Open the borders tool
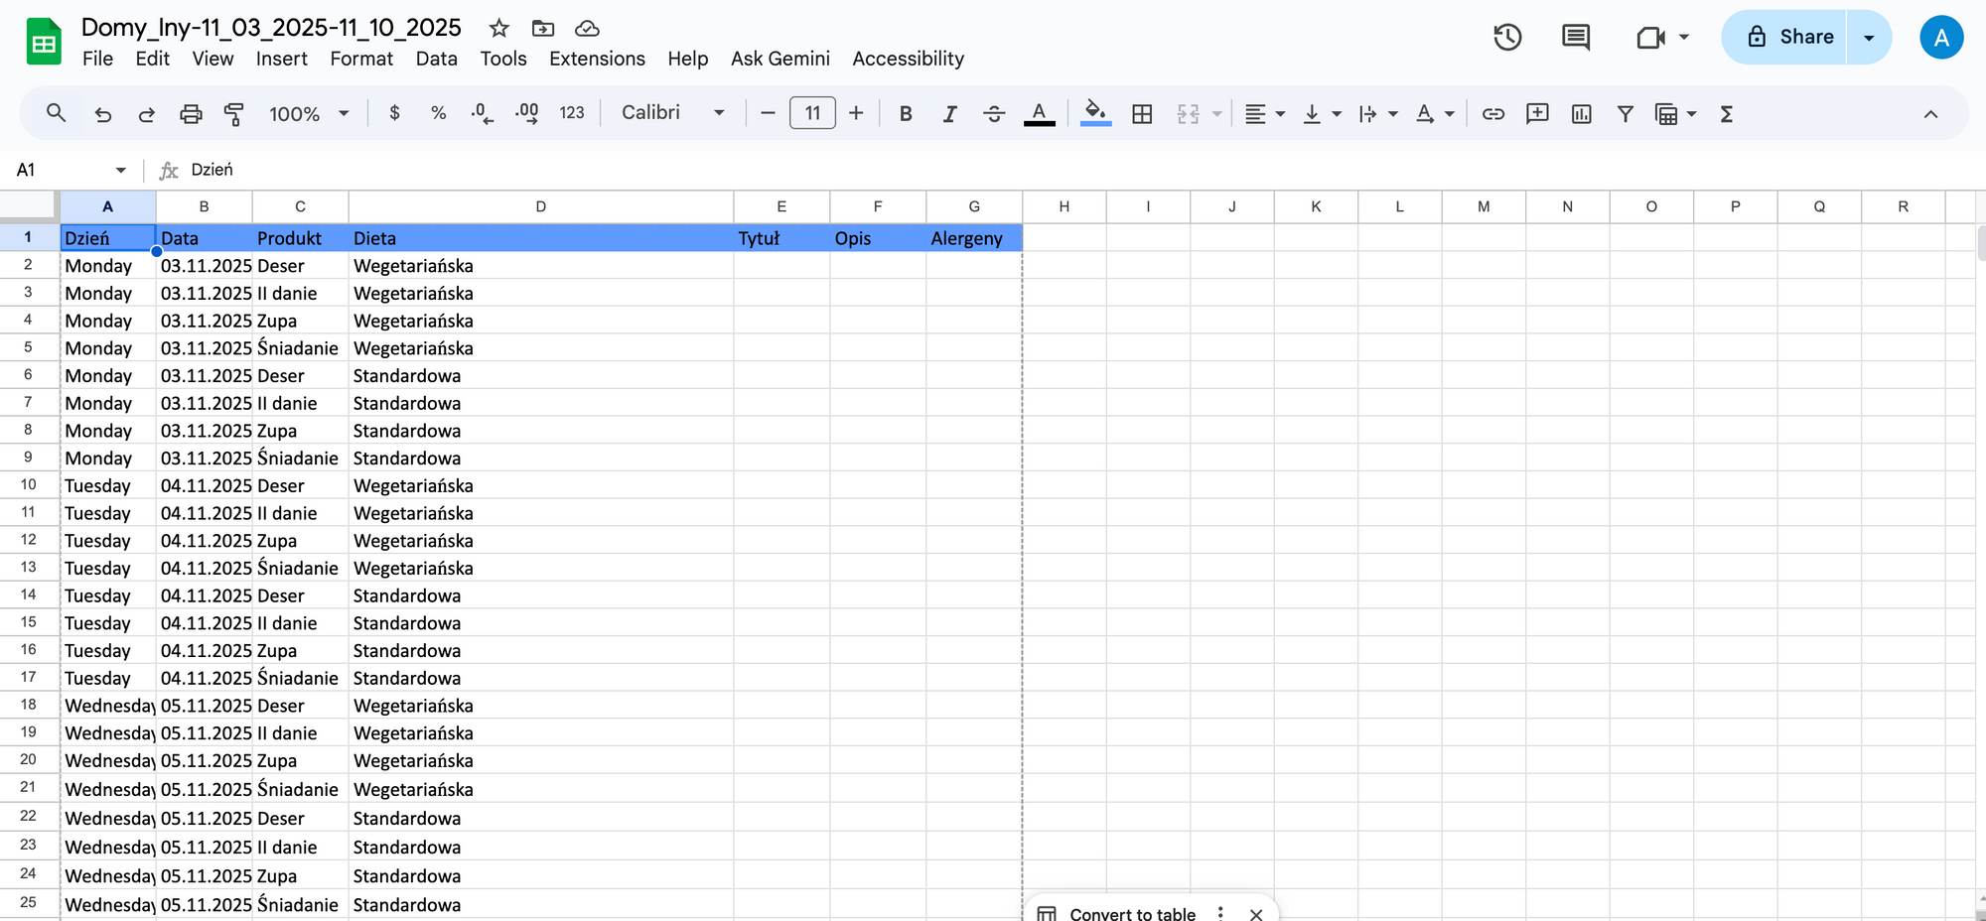Image resolution: width=1986 pixels, height=921 pixels. 1142,114
